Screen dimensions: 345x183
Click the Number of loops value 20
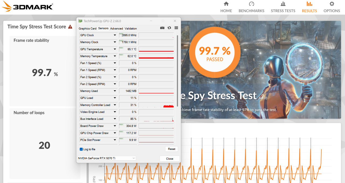(x=44, y=145)
